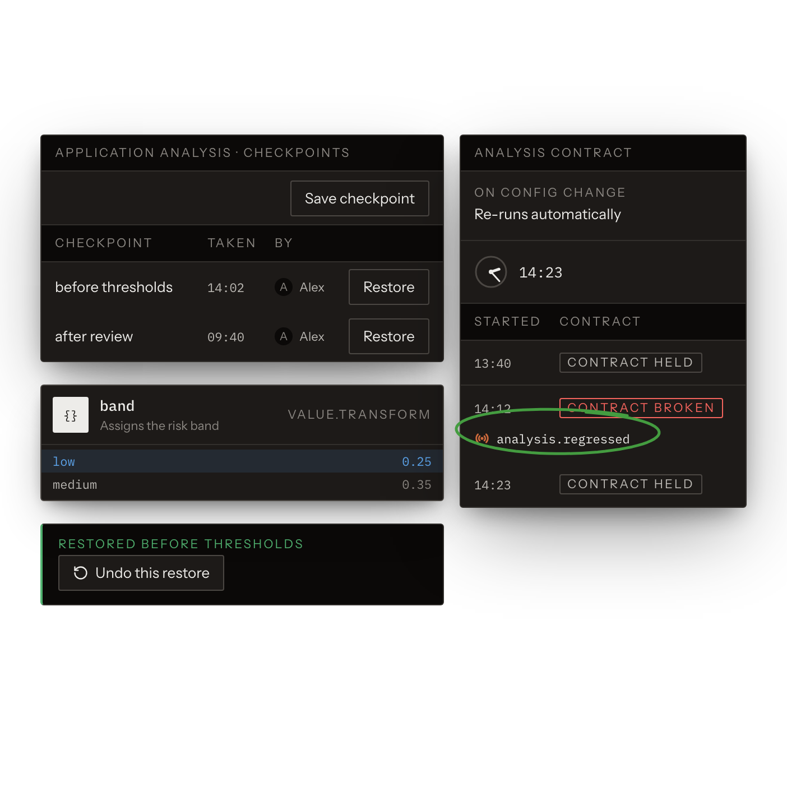
Task: Click the 09:40 taken time
Action: coord(226,337)
